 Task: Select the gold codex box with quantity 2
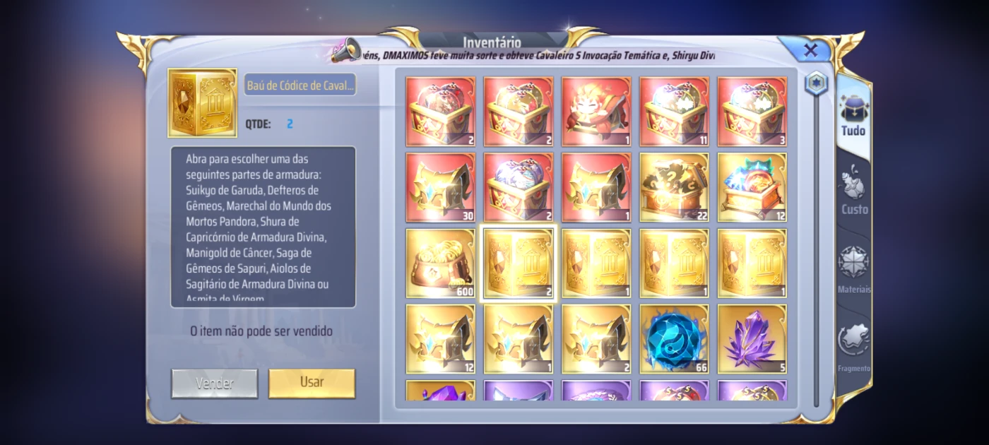[x=518, y=263]
